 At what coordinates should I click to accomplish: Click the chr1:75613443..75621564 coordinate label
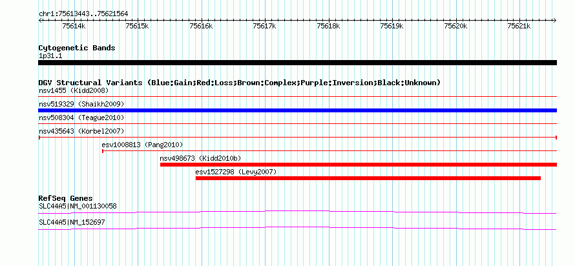[x=83, y=14]
